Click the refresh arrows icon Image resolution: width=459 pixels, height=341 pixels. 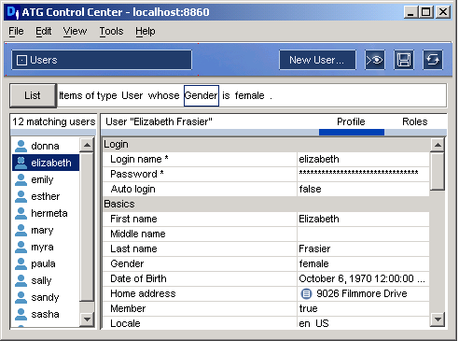tap(433, 60)
